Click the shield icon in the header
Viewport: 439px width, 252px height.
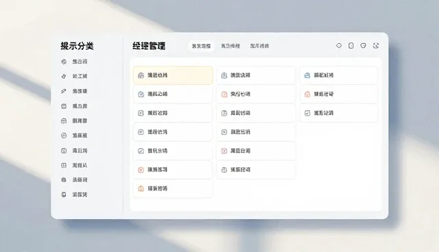tap(363, 46)
